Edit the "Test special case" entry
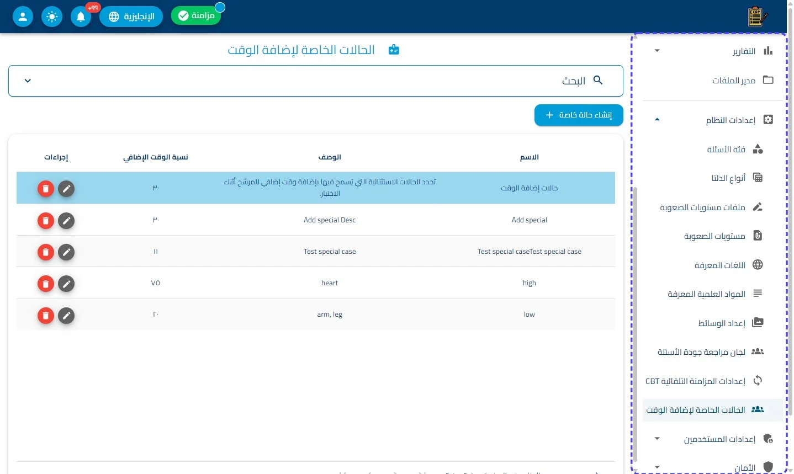The height and width of the screenshot is (474, 794). coord(66,252)
